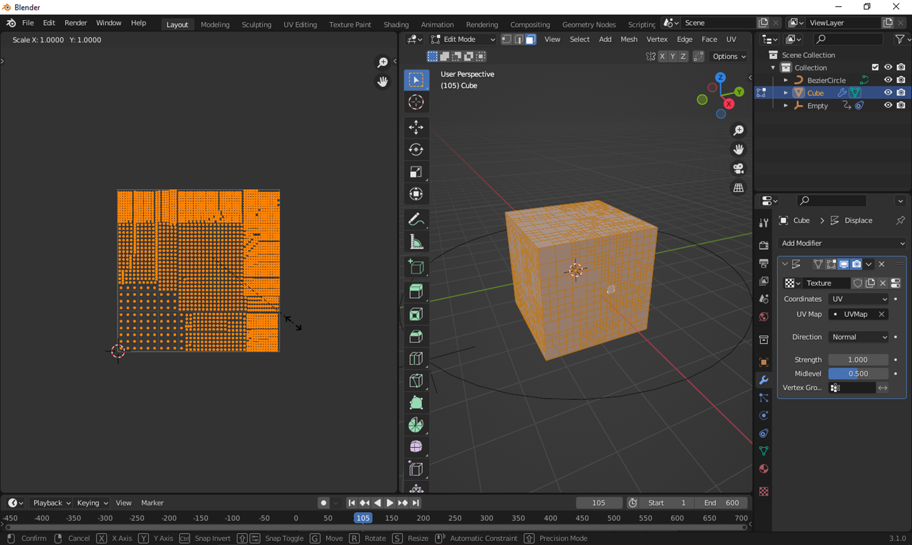Open the viewport Mesh menu
This screenshot has height=545, width=912.
(629, 40)
